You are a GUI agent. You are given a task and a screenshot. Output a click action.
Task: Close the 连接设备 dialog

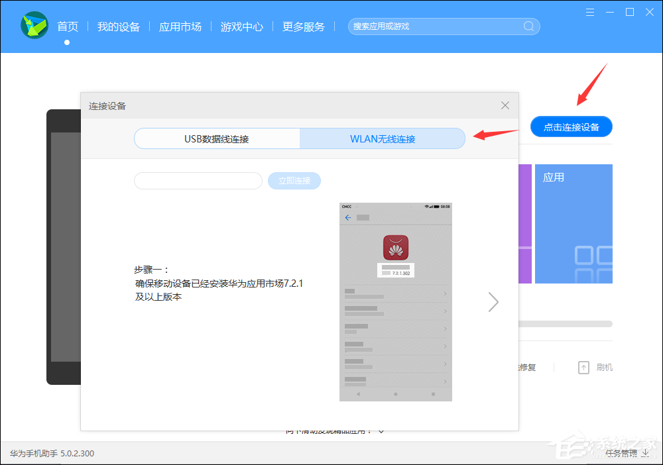[x=505, y=105]
